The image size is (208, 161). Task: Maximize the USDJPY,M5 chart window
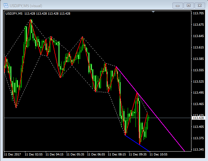188,6
